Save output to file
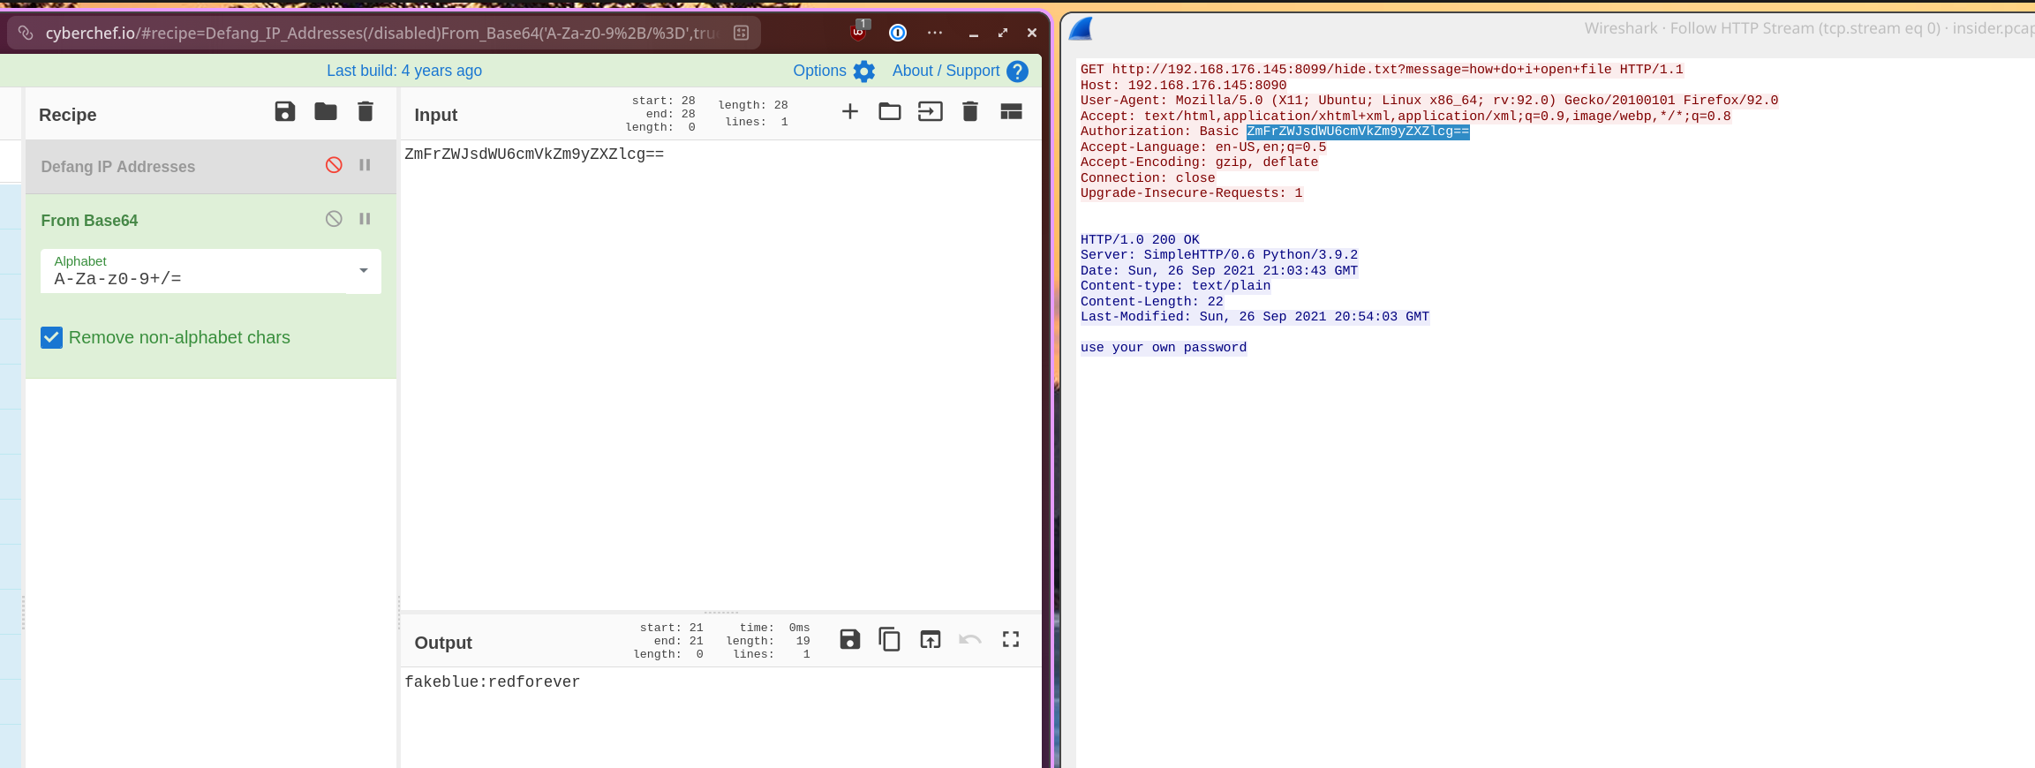This screenshot has width=2035, height=768. coord(849,640)
